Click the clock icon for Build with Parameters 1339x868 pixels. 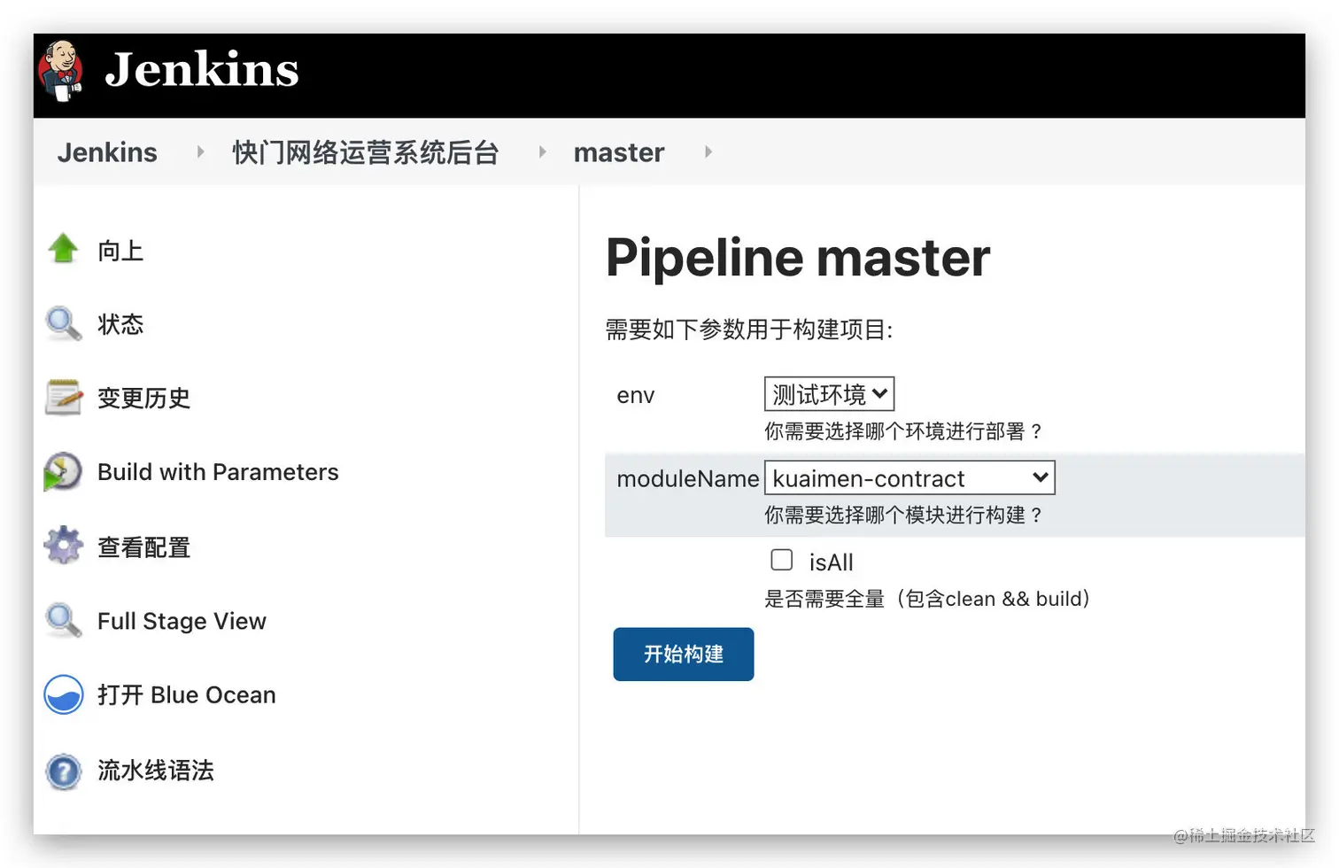63,472
